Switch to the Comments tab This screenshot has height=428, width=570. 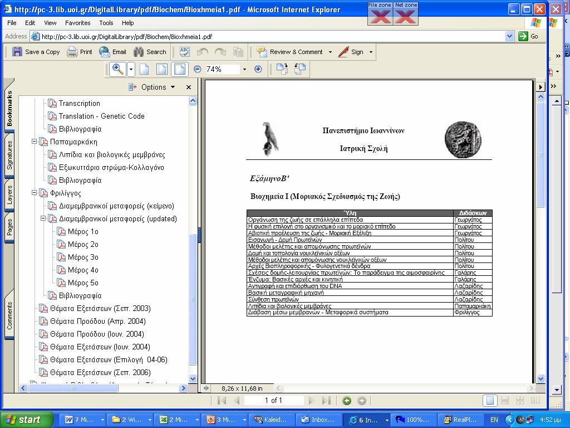click(x=9, y=315)
